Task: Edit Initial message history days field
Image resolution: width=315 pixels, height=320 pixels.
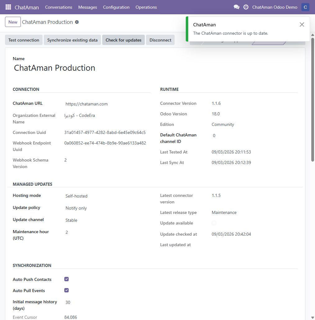Action: pyautogui.click(x=107, y=302)
